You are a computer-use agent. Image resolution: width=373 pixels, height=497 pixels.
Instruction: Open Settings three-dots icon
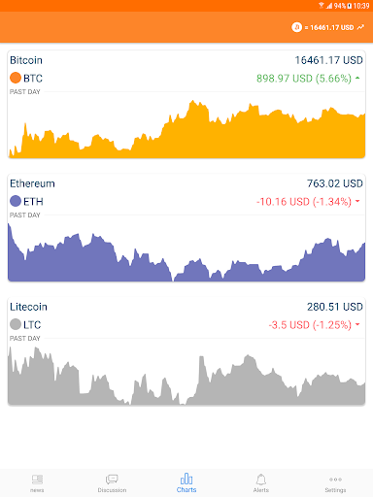335,480
